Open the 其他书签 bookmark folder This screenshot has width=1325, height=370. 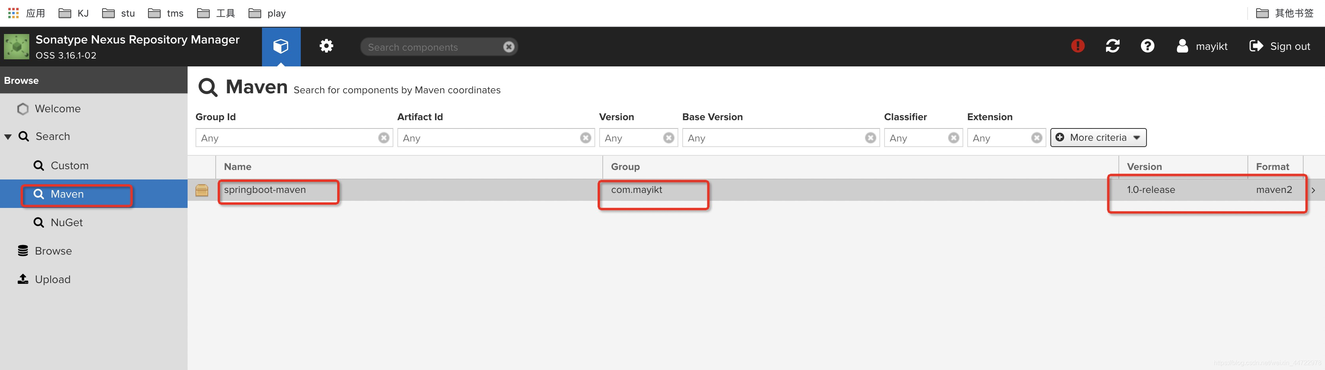1285,13
